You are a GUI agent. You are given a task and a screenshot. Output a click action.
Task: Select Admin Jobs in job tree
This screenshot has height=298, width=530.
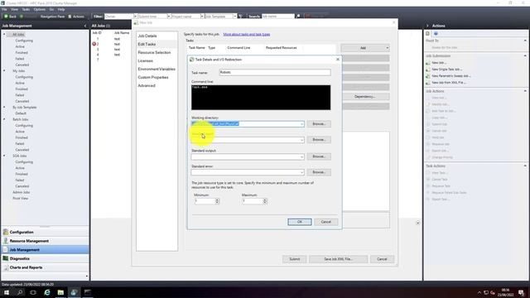pos(22,192)
